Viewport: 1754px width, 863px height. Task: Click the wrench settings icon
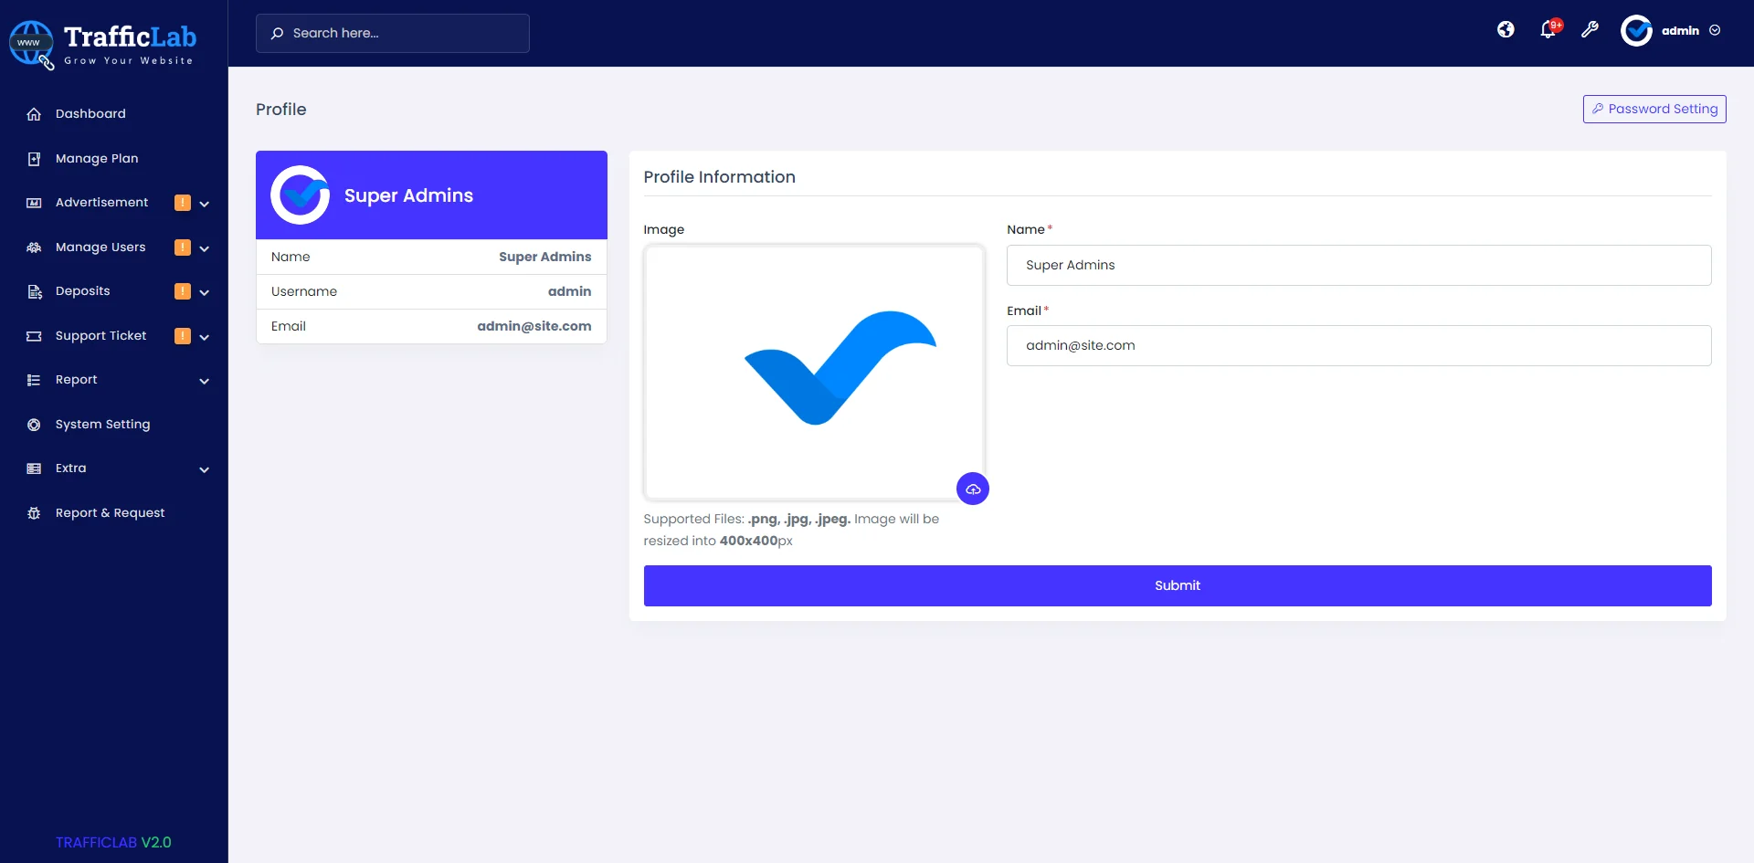click(x=1590, y=30)
